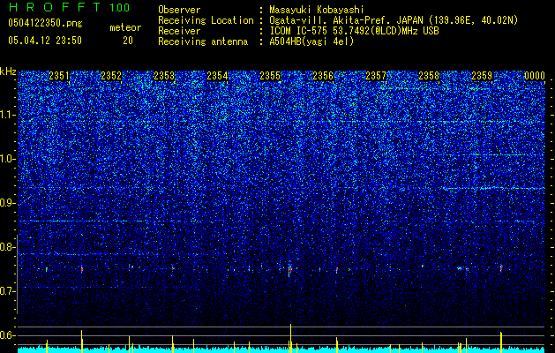
Task: Click the HROFFT 1.0.0 program title
Action: [69, 7]
